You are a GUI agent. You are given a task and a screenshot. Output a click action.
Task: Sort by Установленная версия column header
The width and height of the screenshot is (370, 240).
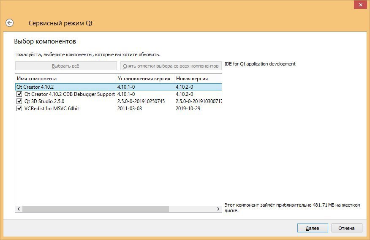[145, 78]
